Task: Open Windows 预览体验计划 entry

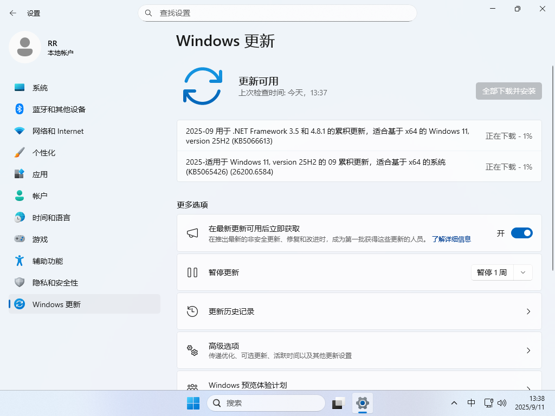Action: tap(359, 381)
